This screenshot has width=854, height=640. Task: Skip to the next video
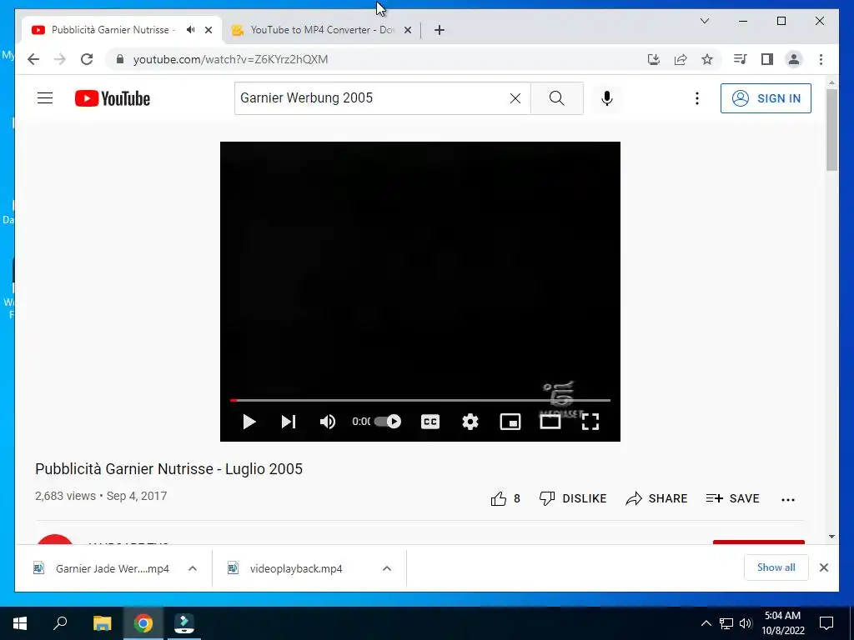(288, 422)
